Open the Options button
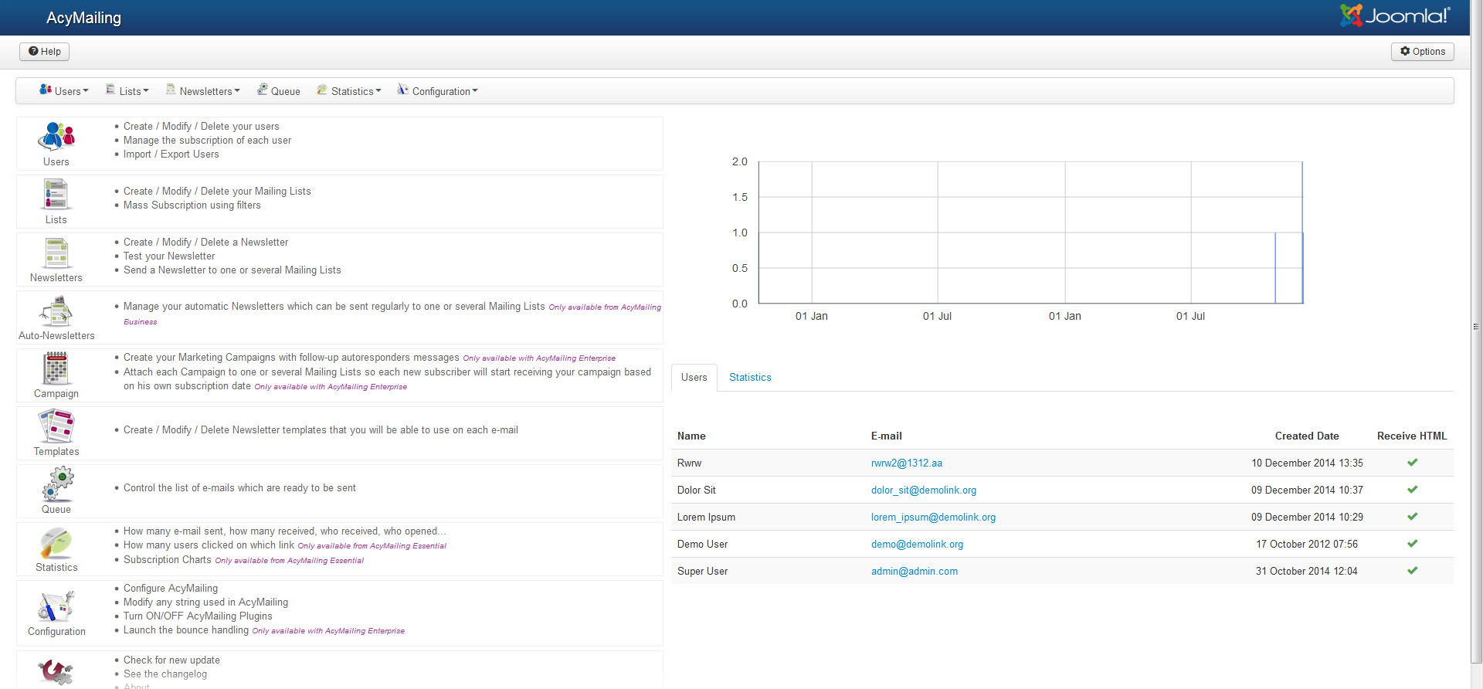 (1423, 52)
